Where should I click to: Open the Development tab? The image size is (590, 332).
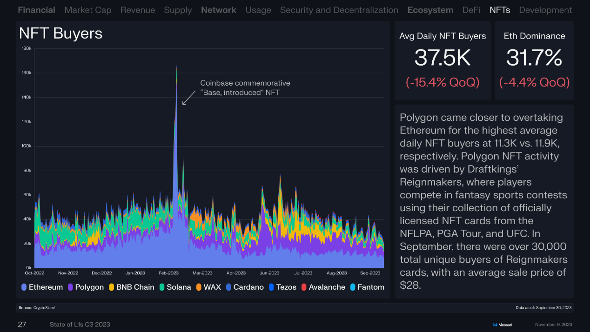(545, 10)
